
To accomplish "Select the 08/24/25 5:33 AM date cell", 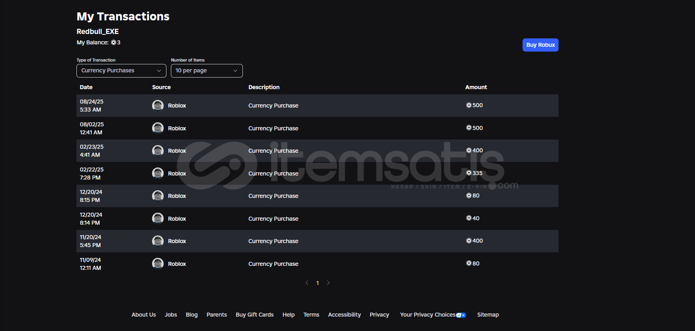I will tap(92, 106).
